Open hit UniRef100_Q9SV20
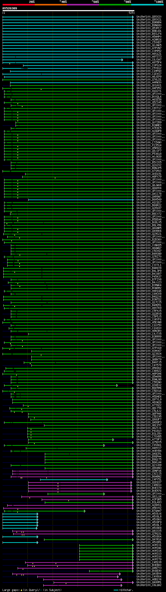166x592 pixels. pos(149,17)
